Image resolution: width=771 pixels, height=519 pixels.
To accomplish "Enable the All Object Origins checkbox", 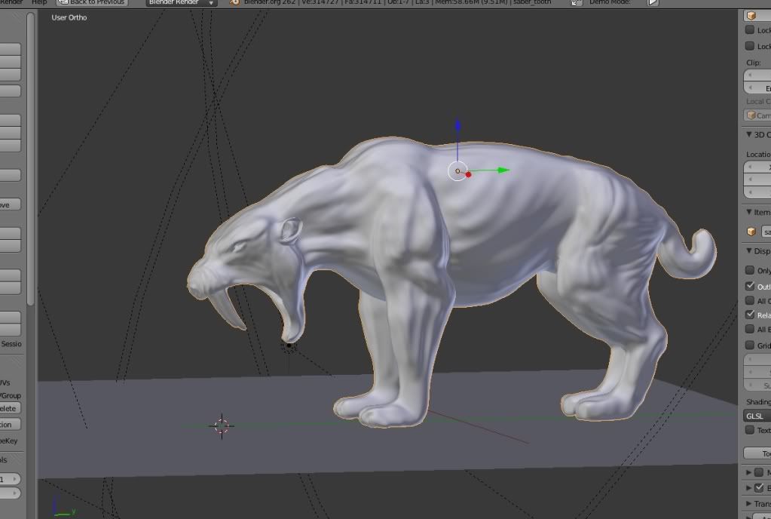I will (x=750, y=300).
